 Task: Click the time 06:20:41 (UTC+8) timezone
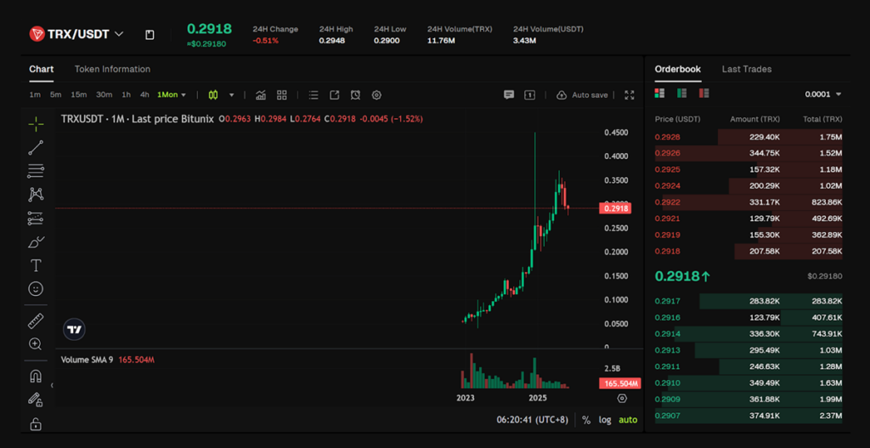(x=532, y=420)
